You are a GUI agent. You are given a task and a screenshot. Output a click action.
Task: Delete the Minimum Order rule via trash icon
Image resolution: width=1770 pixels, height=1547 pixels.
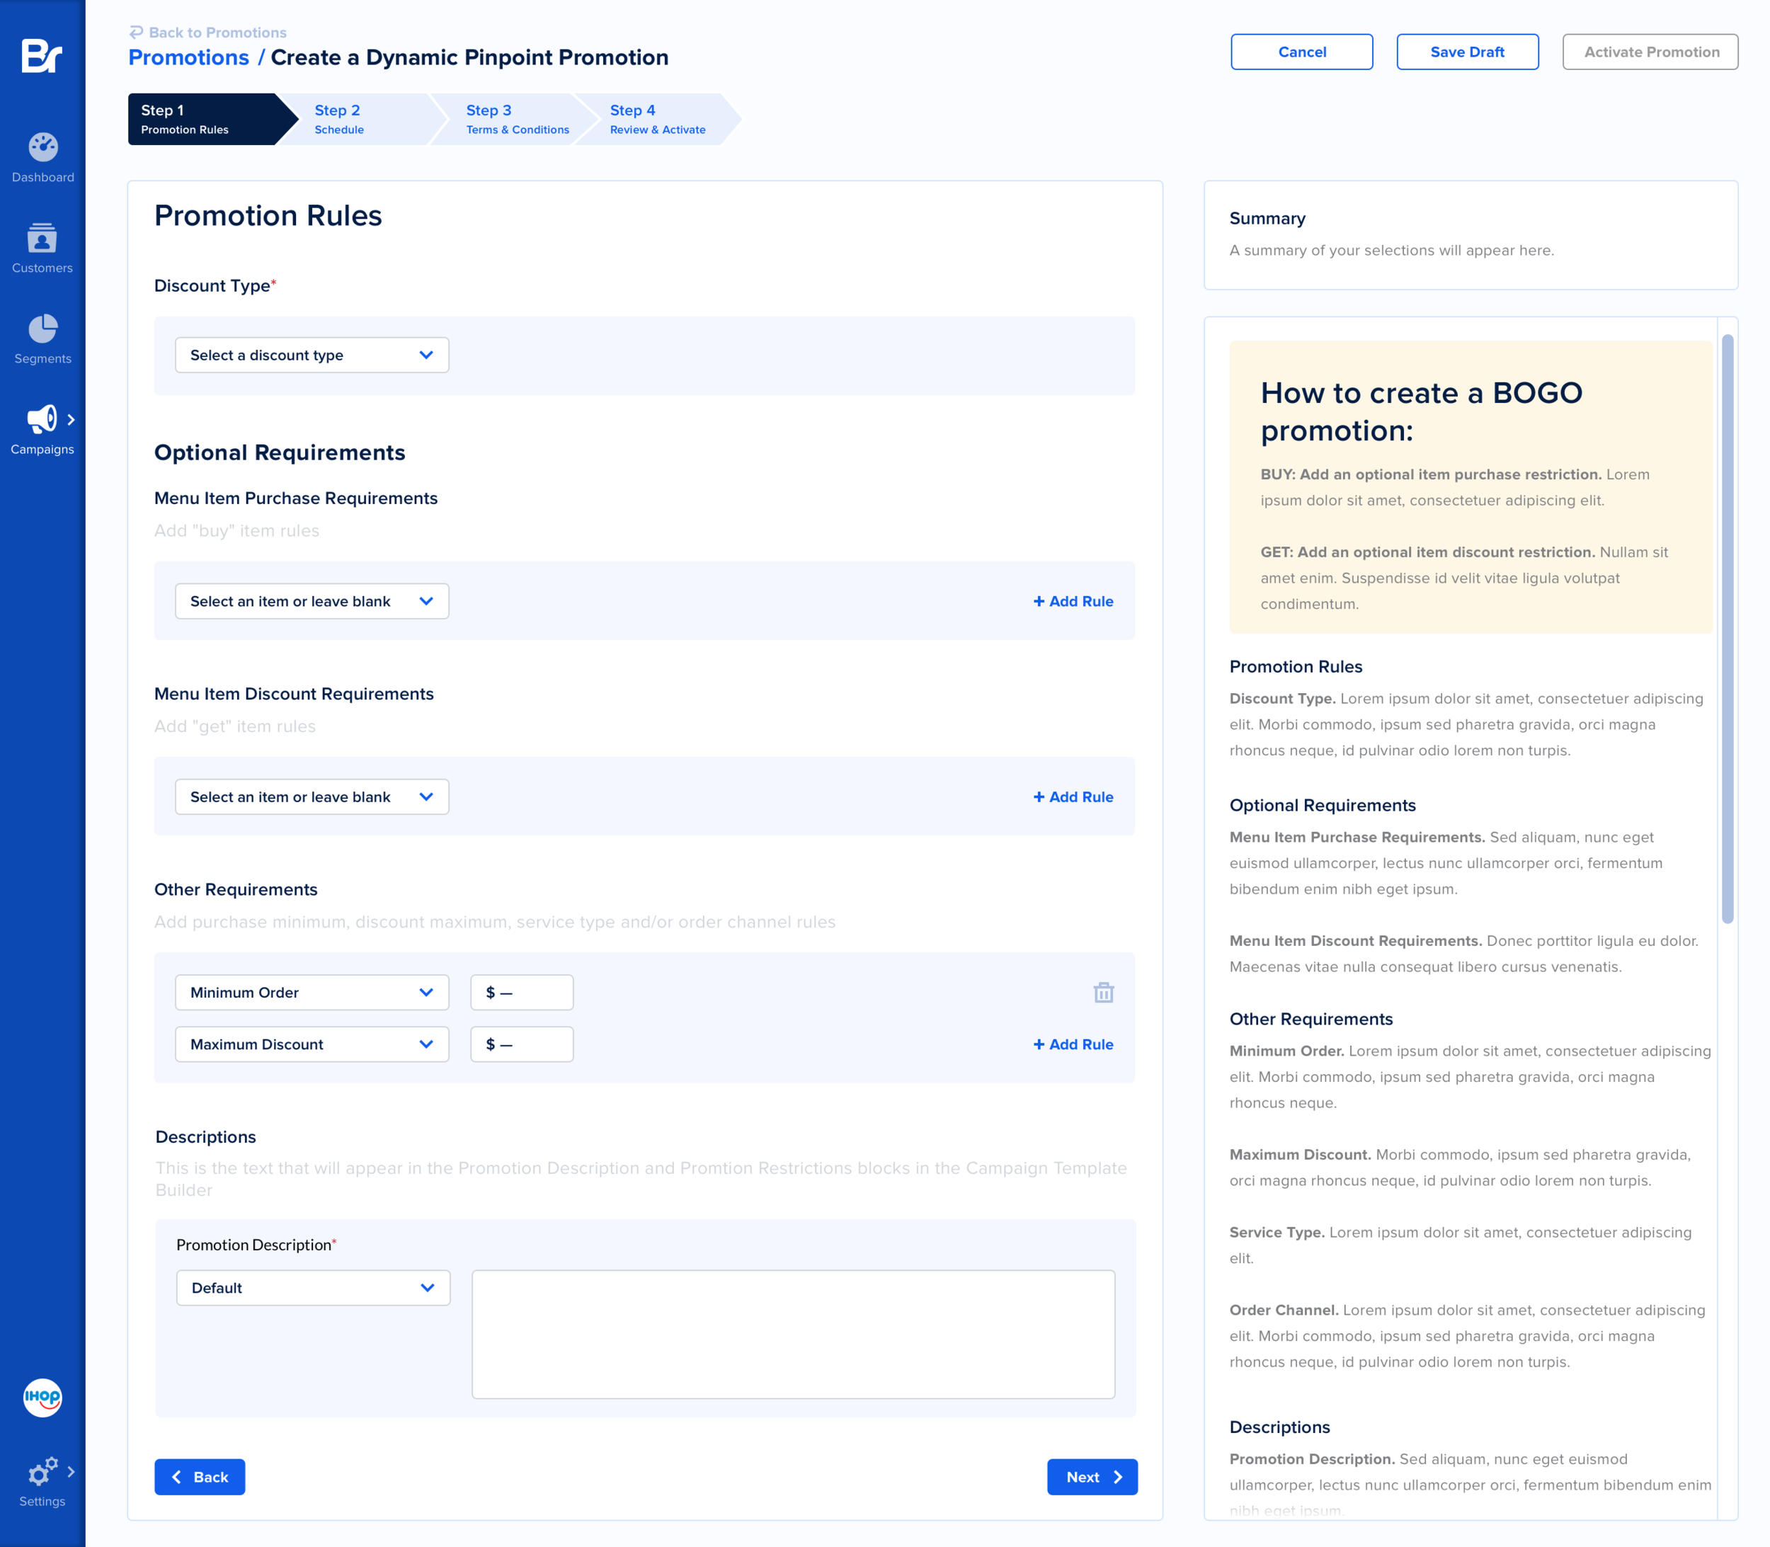(x=1102, y=993)
